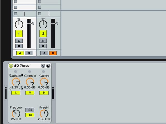
Task: Select the 48 dB slope option
Action: click(x=30, y=115)
